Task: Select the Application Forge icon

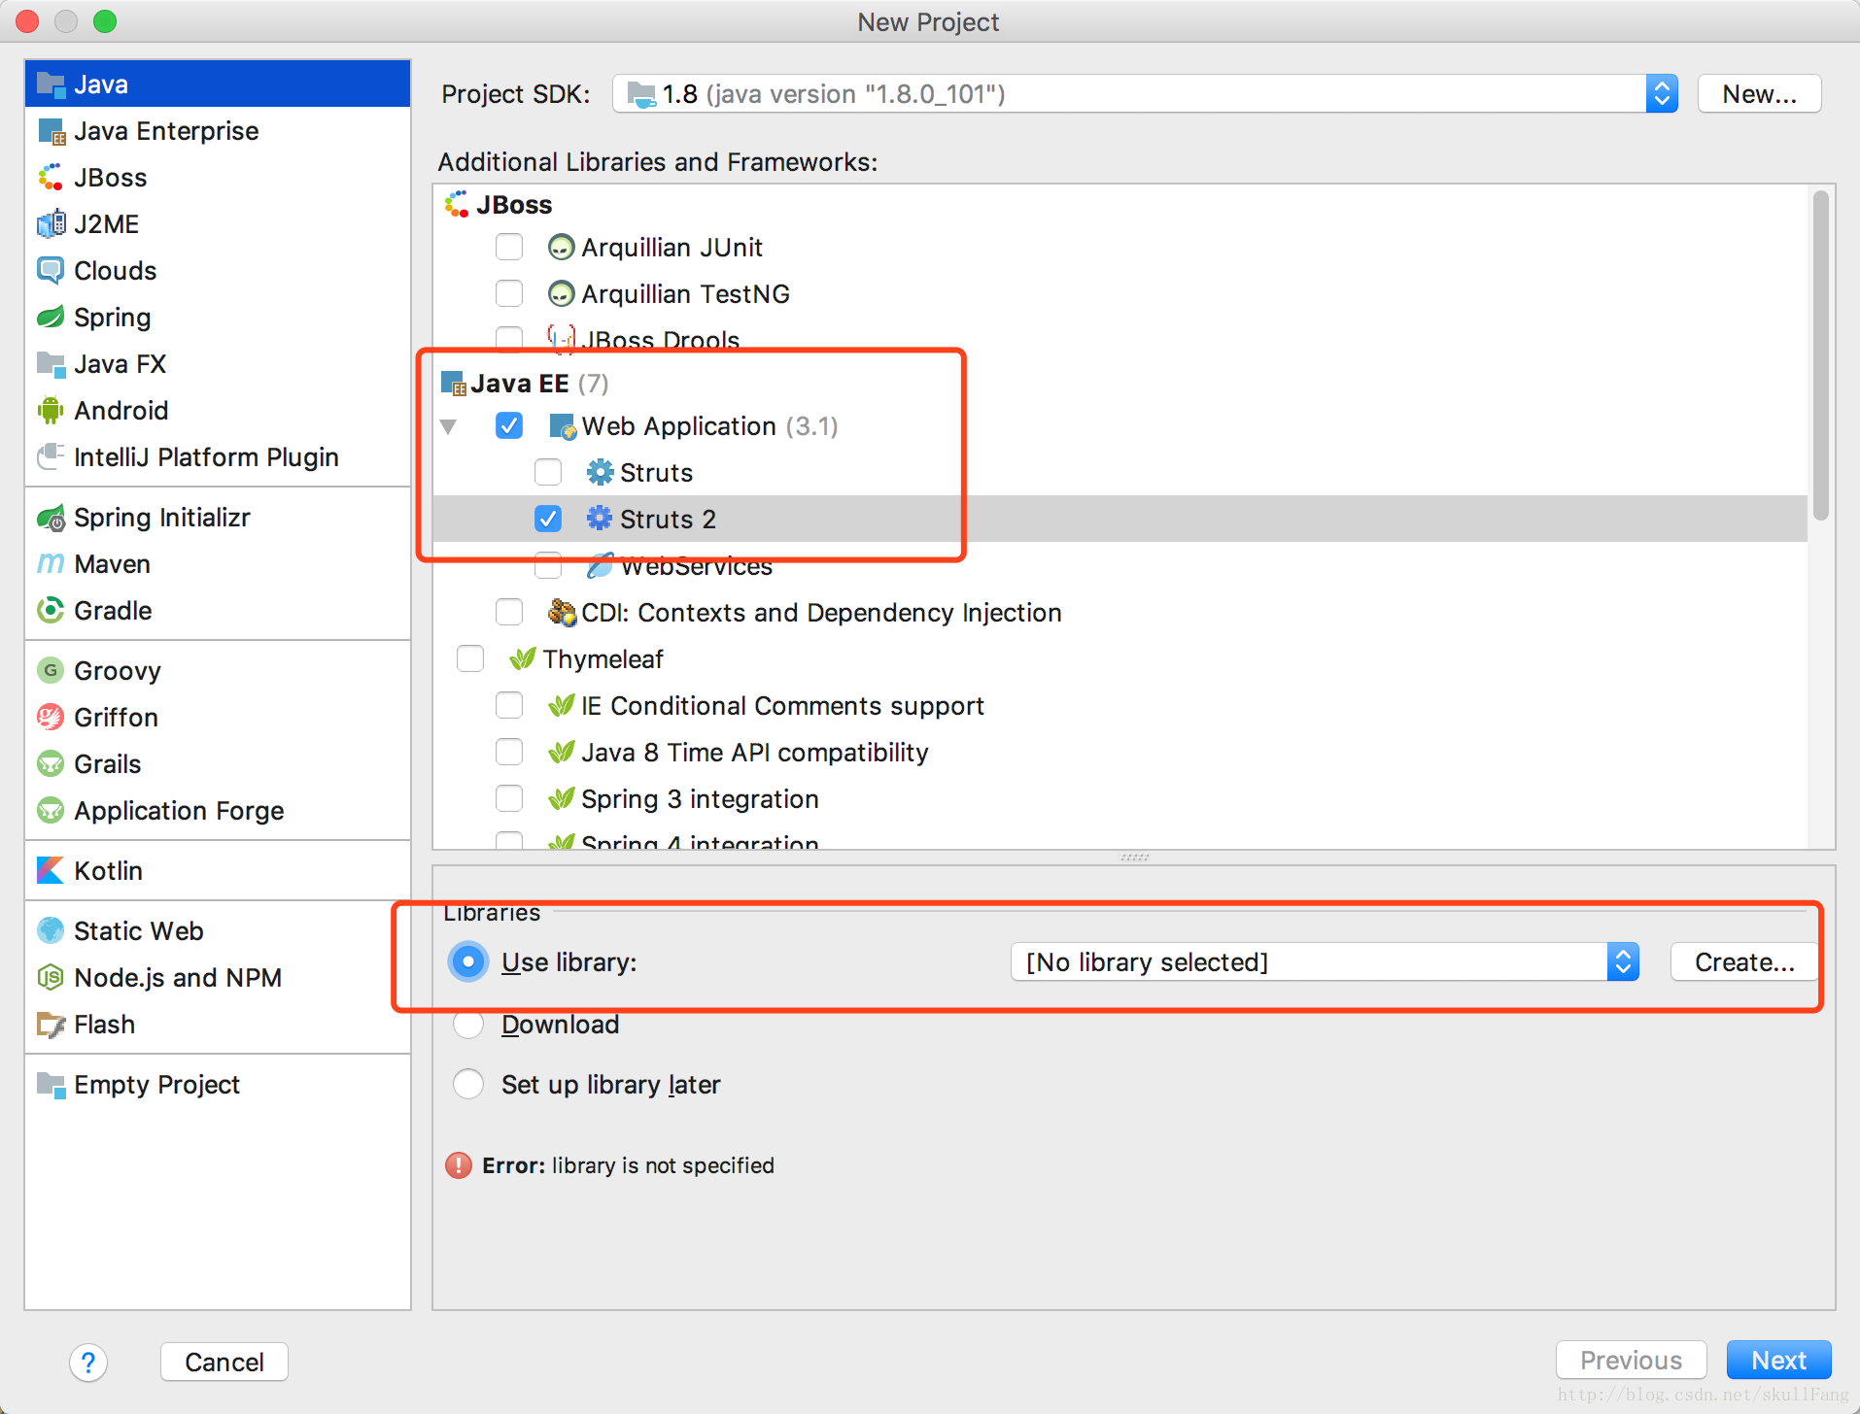Action: 51,811
